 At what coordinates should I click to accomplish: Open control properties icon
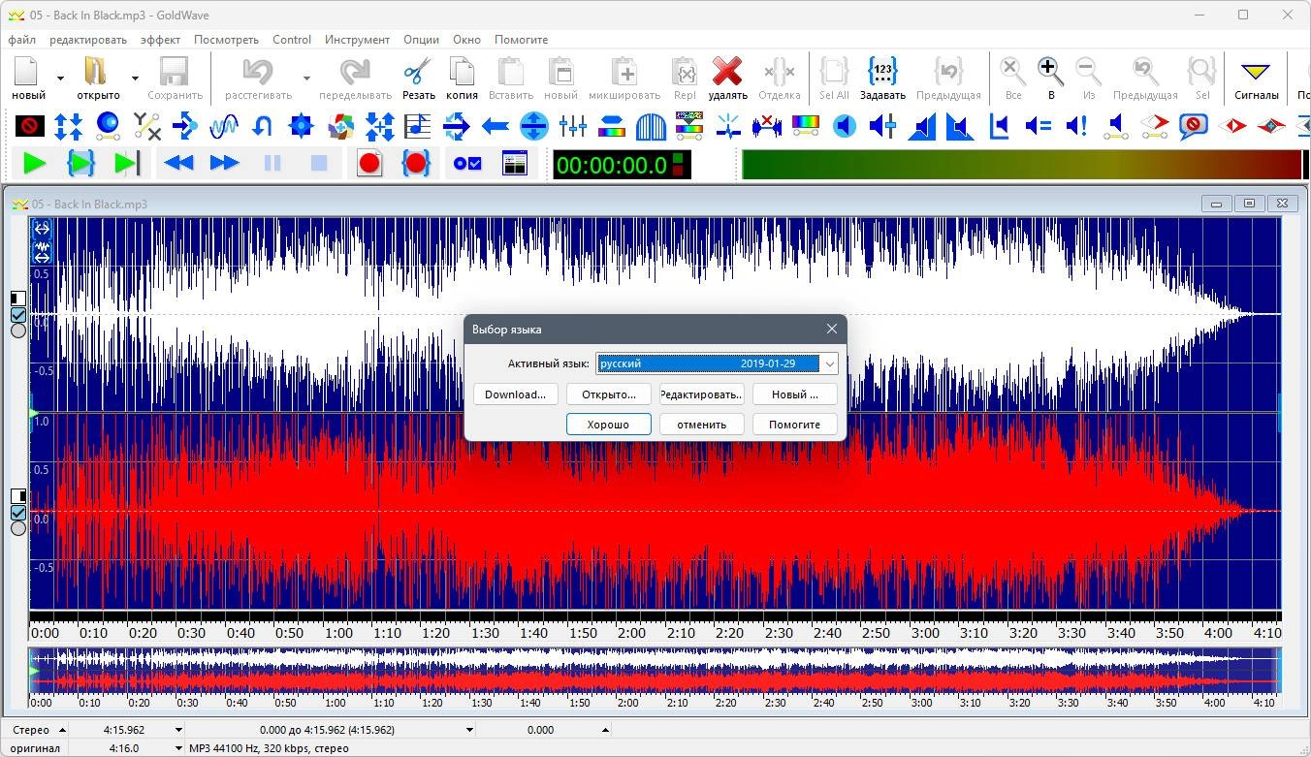468,164
